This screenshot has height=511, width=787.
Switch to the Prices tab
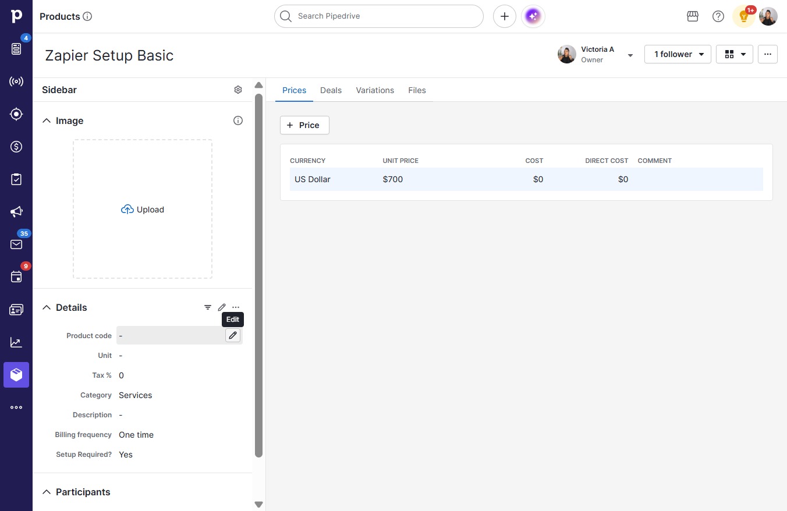pyautogui.click(x=294, y=90)
